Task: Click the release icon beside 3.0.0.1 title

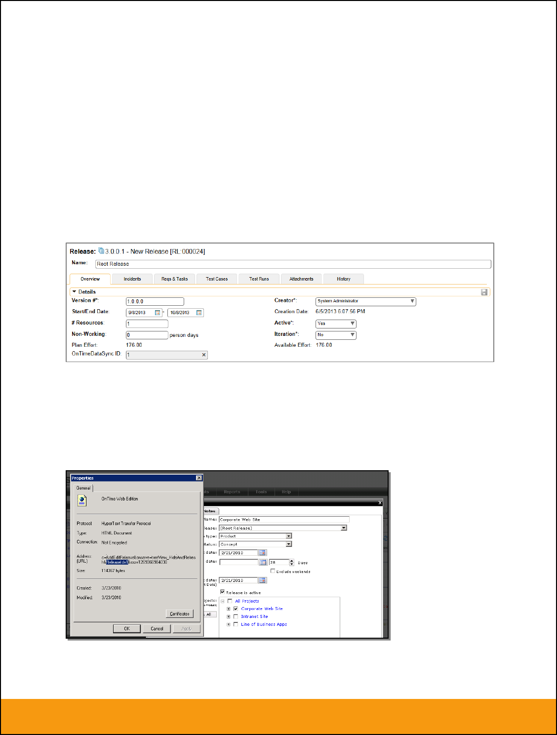Action: pos(101,251)
